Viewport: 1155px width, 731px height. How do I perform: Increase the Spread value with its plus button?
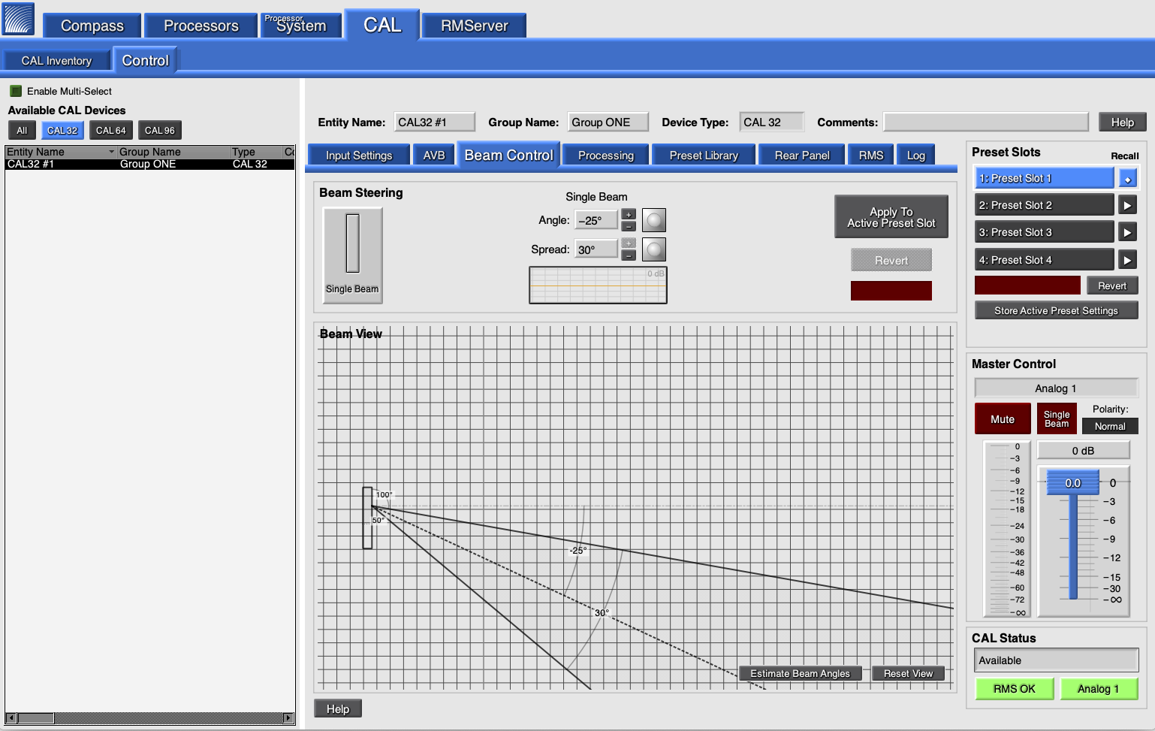[629, 243]
